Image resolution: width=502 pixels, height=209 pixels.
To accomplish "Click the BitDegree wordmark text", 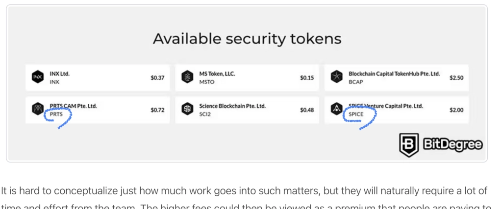I will [x=452, y=145].
